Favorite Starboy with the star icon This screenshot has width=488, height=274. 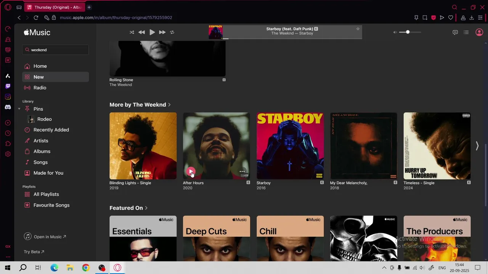click(358, 29)
